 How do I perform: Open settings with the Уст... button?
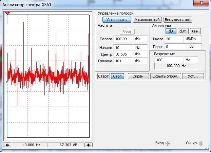tap(193, 76)
